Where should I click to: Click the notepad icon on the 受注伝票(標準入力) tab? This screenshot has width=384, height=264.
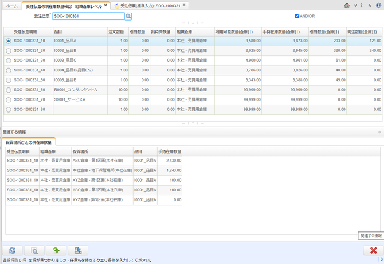click(x=117, y=6)
